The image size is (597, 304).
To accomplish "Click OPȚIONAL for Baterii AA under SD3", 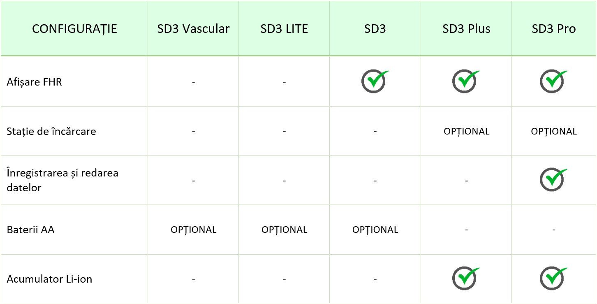I will 375,230.
